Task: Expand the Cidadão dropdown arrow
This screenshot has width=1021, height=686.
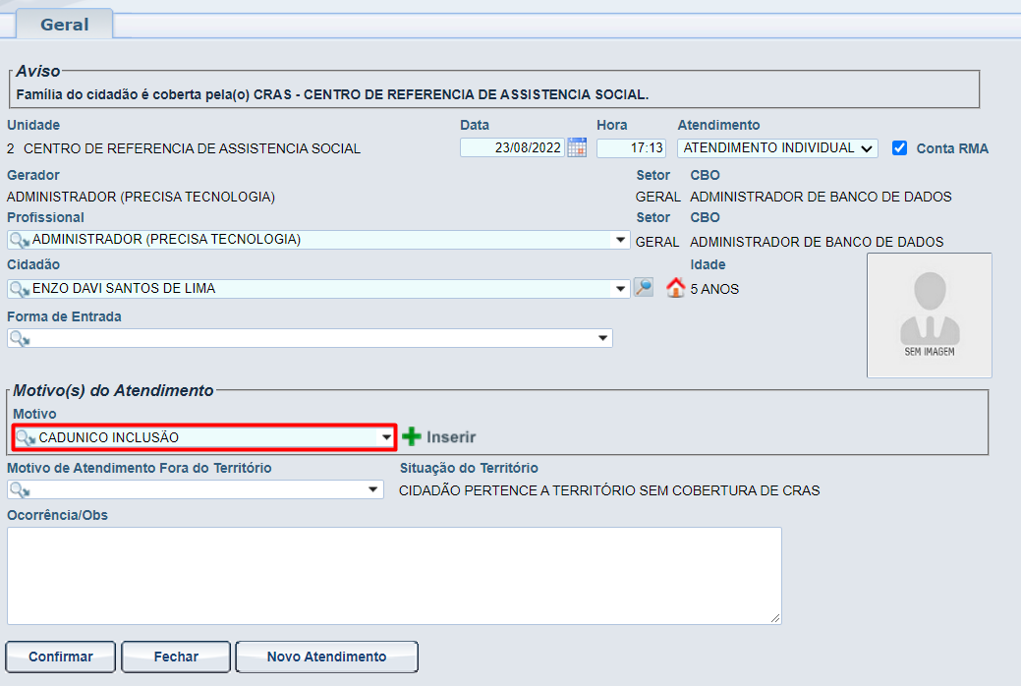Action: 620,289
